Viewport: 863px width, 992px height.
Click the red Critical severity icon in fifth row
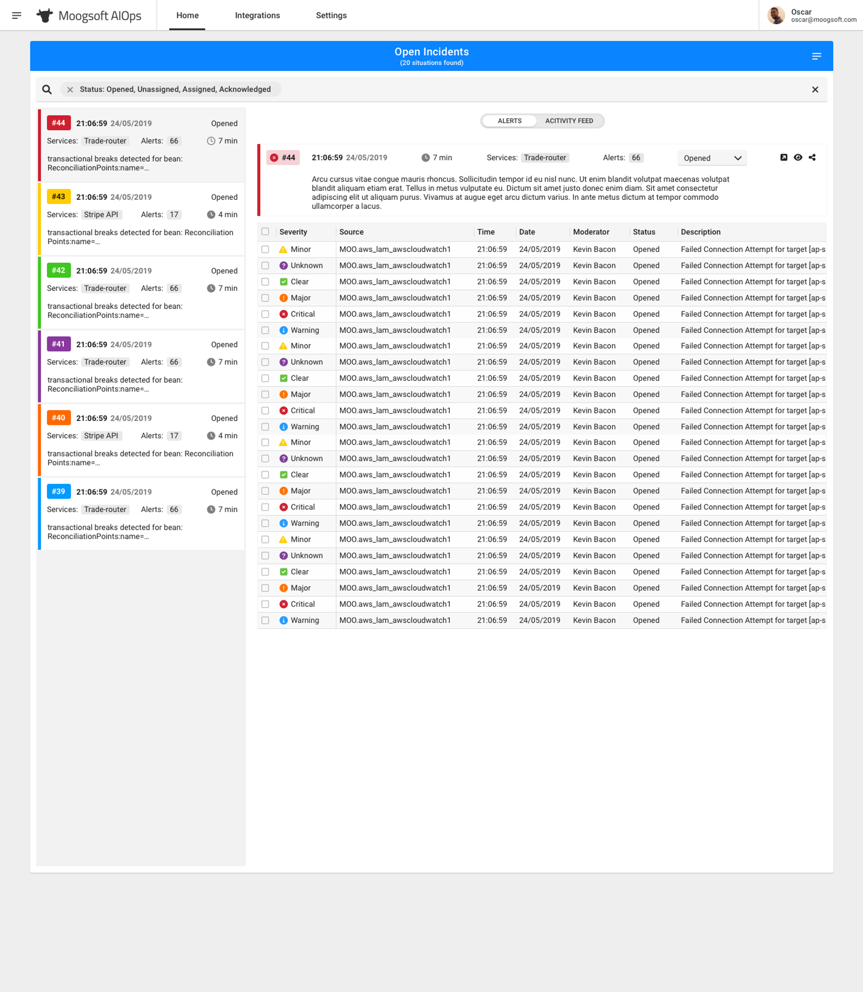283,314
